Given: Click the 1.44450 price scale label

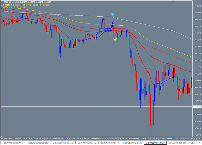Looking at the screenshot, I should tap(197, 20).
